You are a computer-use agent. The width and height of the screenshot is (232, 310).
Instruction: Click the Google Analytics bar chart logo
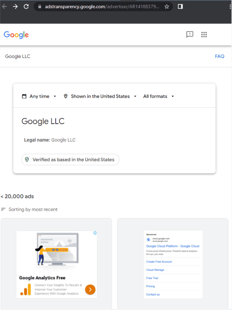pyautogui.click(x=26, y=289)
